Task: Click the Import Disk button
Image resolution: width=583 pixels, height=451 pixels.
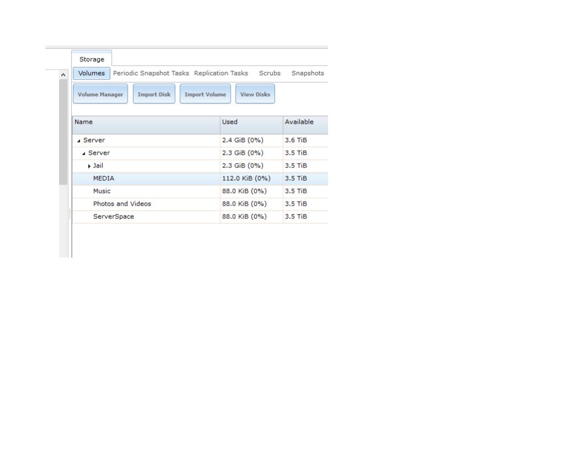Action: tap(154, 94)
